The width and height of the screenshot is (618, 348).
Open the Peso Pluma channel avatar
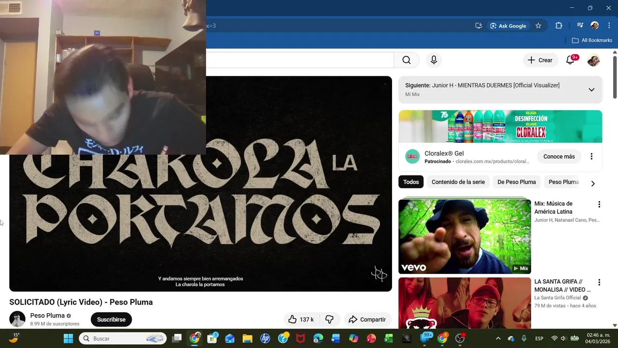17,319
